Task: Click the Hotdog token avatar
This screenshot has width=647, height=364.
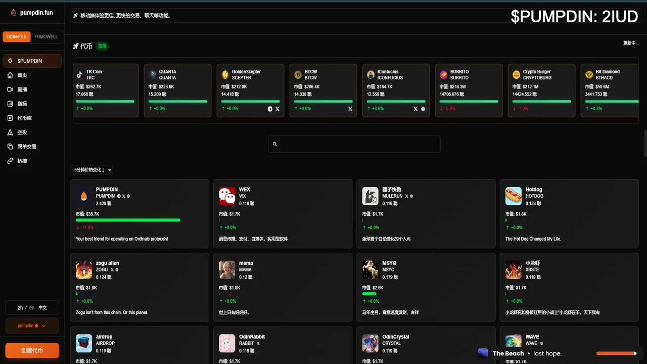Action: click(514, 196)
